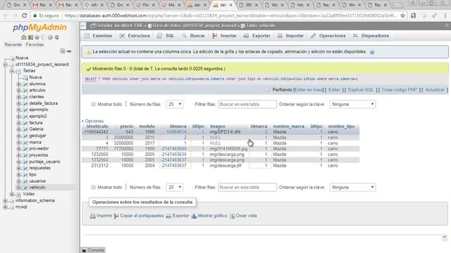Reload page with browser refresh icon
This screenshot has height=253, width=451.
pos(24,15)
